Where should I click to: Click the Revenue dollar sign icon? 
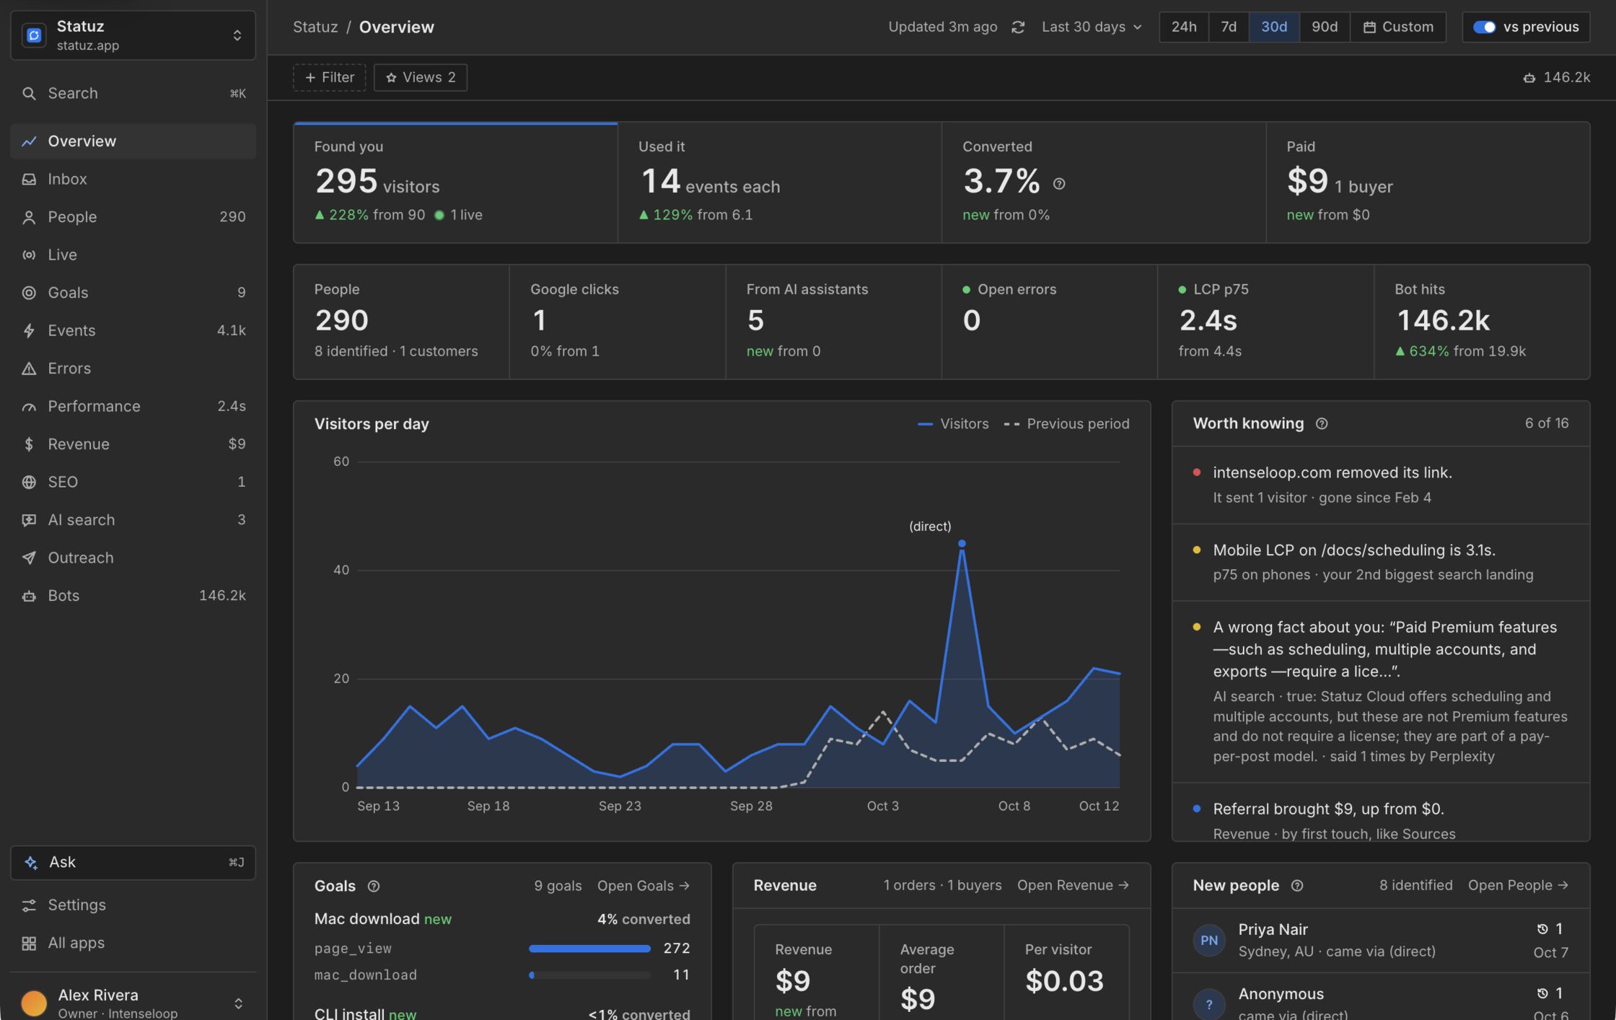coord(29,444)
